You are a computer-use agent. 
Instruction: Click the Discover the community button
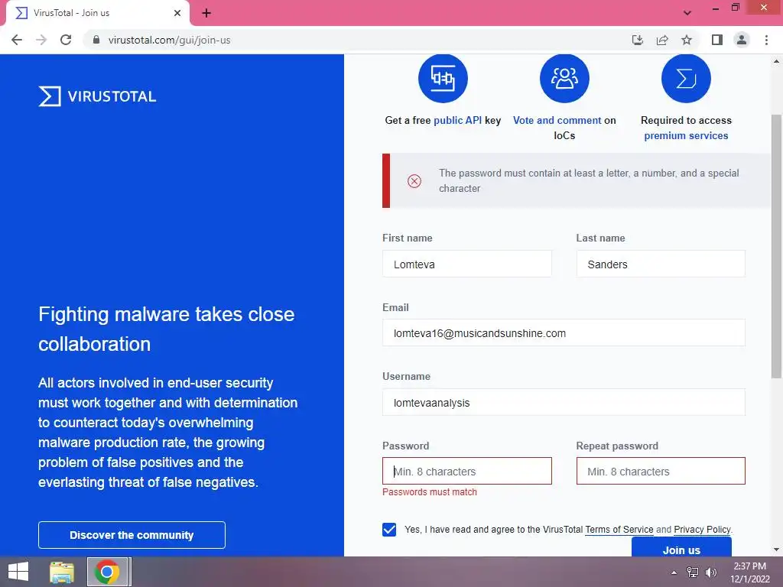tap(132, 535)
